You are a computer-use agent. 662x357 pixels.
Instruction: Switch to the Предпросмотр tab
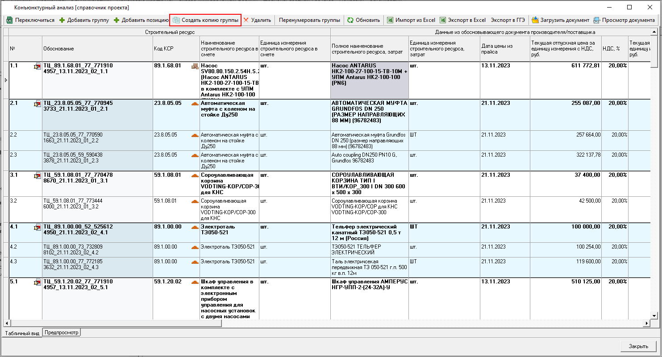click(x=61, y=332)
